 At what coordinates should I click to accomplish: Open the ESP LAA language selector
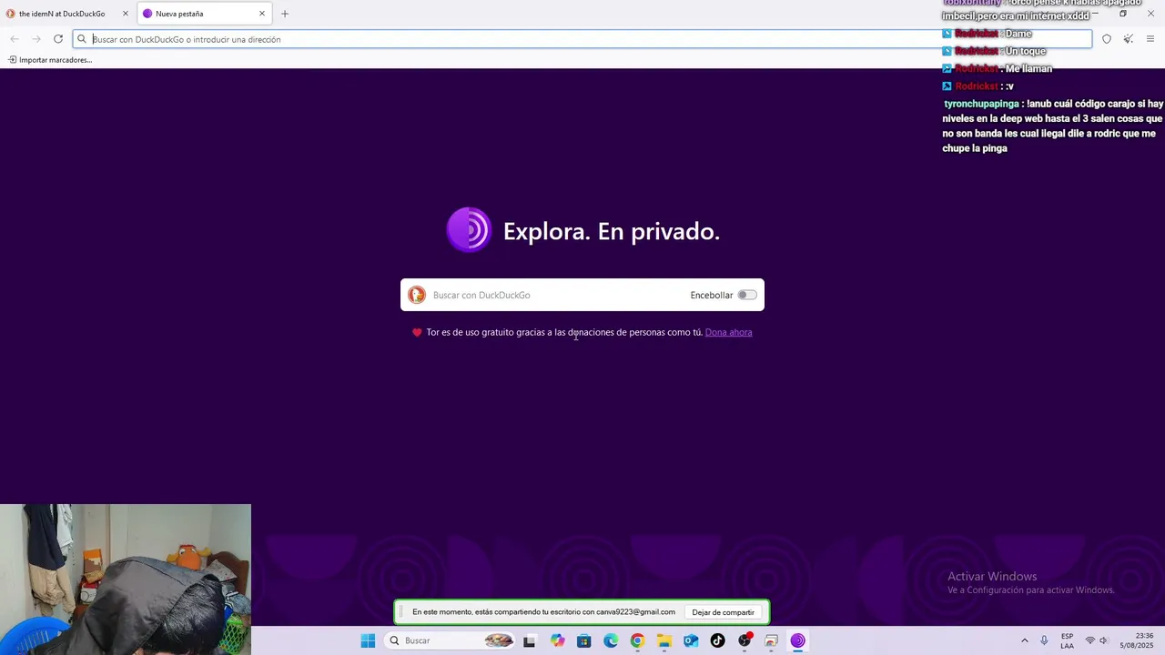coord(1067,640)
